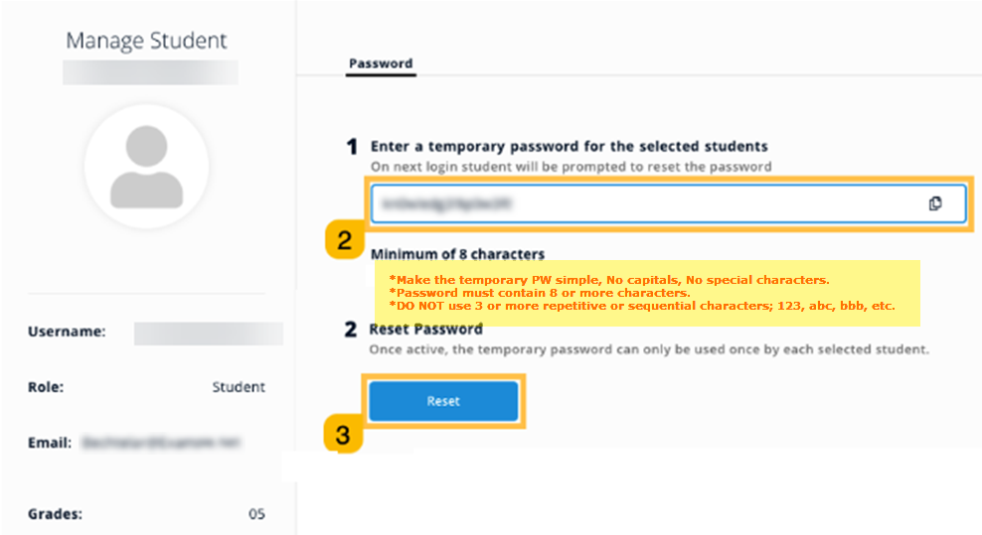Click the Username label in sidebar
Viewport: 982px width, 535px height.
[x=67, y=333]
